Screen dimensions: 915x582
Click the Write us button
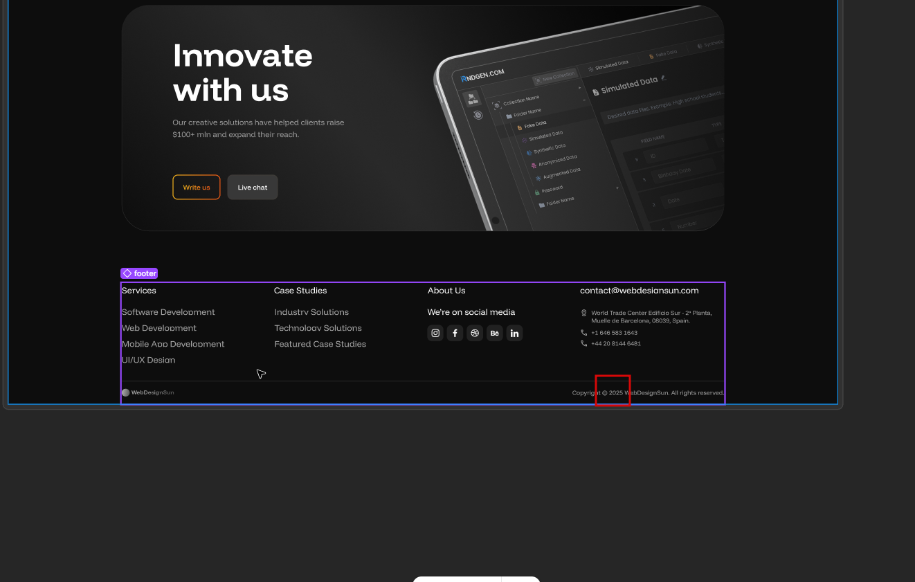pyautogui.click(x=197, y=187)
